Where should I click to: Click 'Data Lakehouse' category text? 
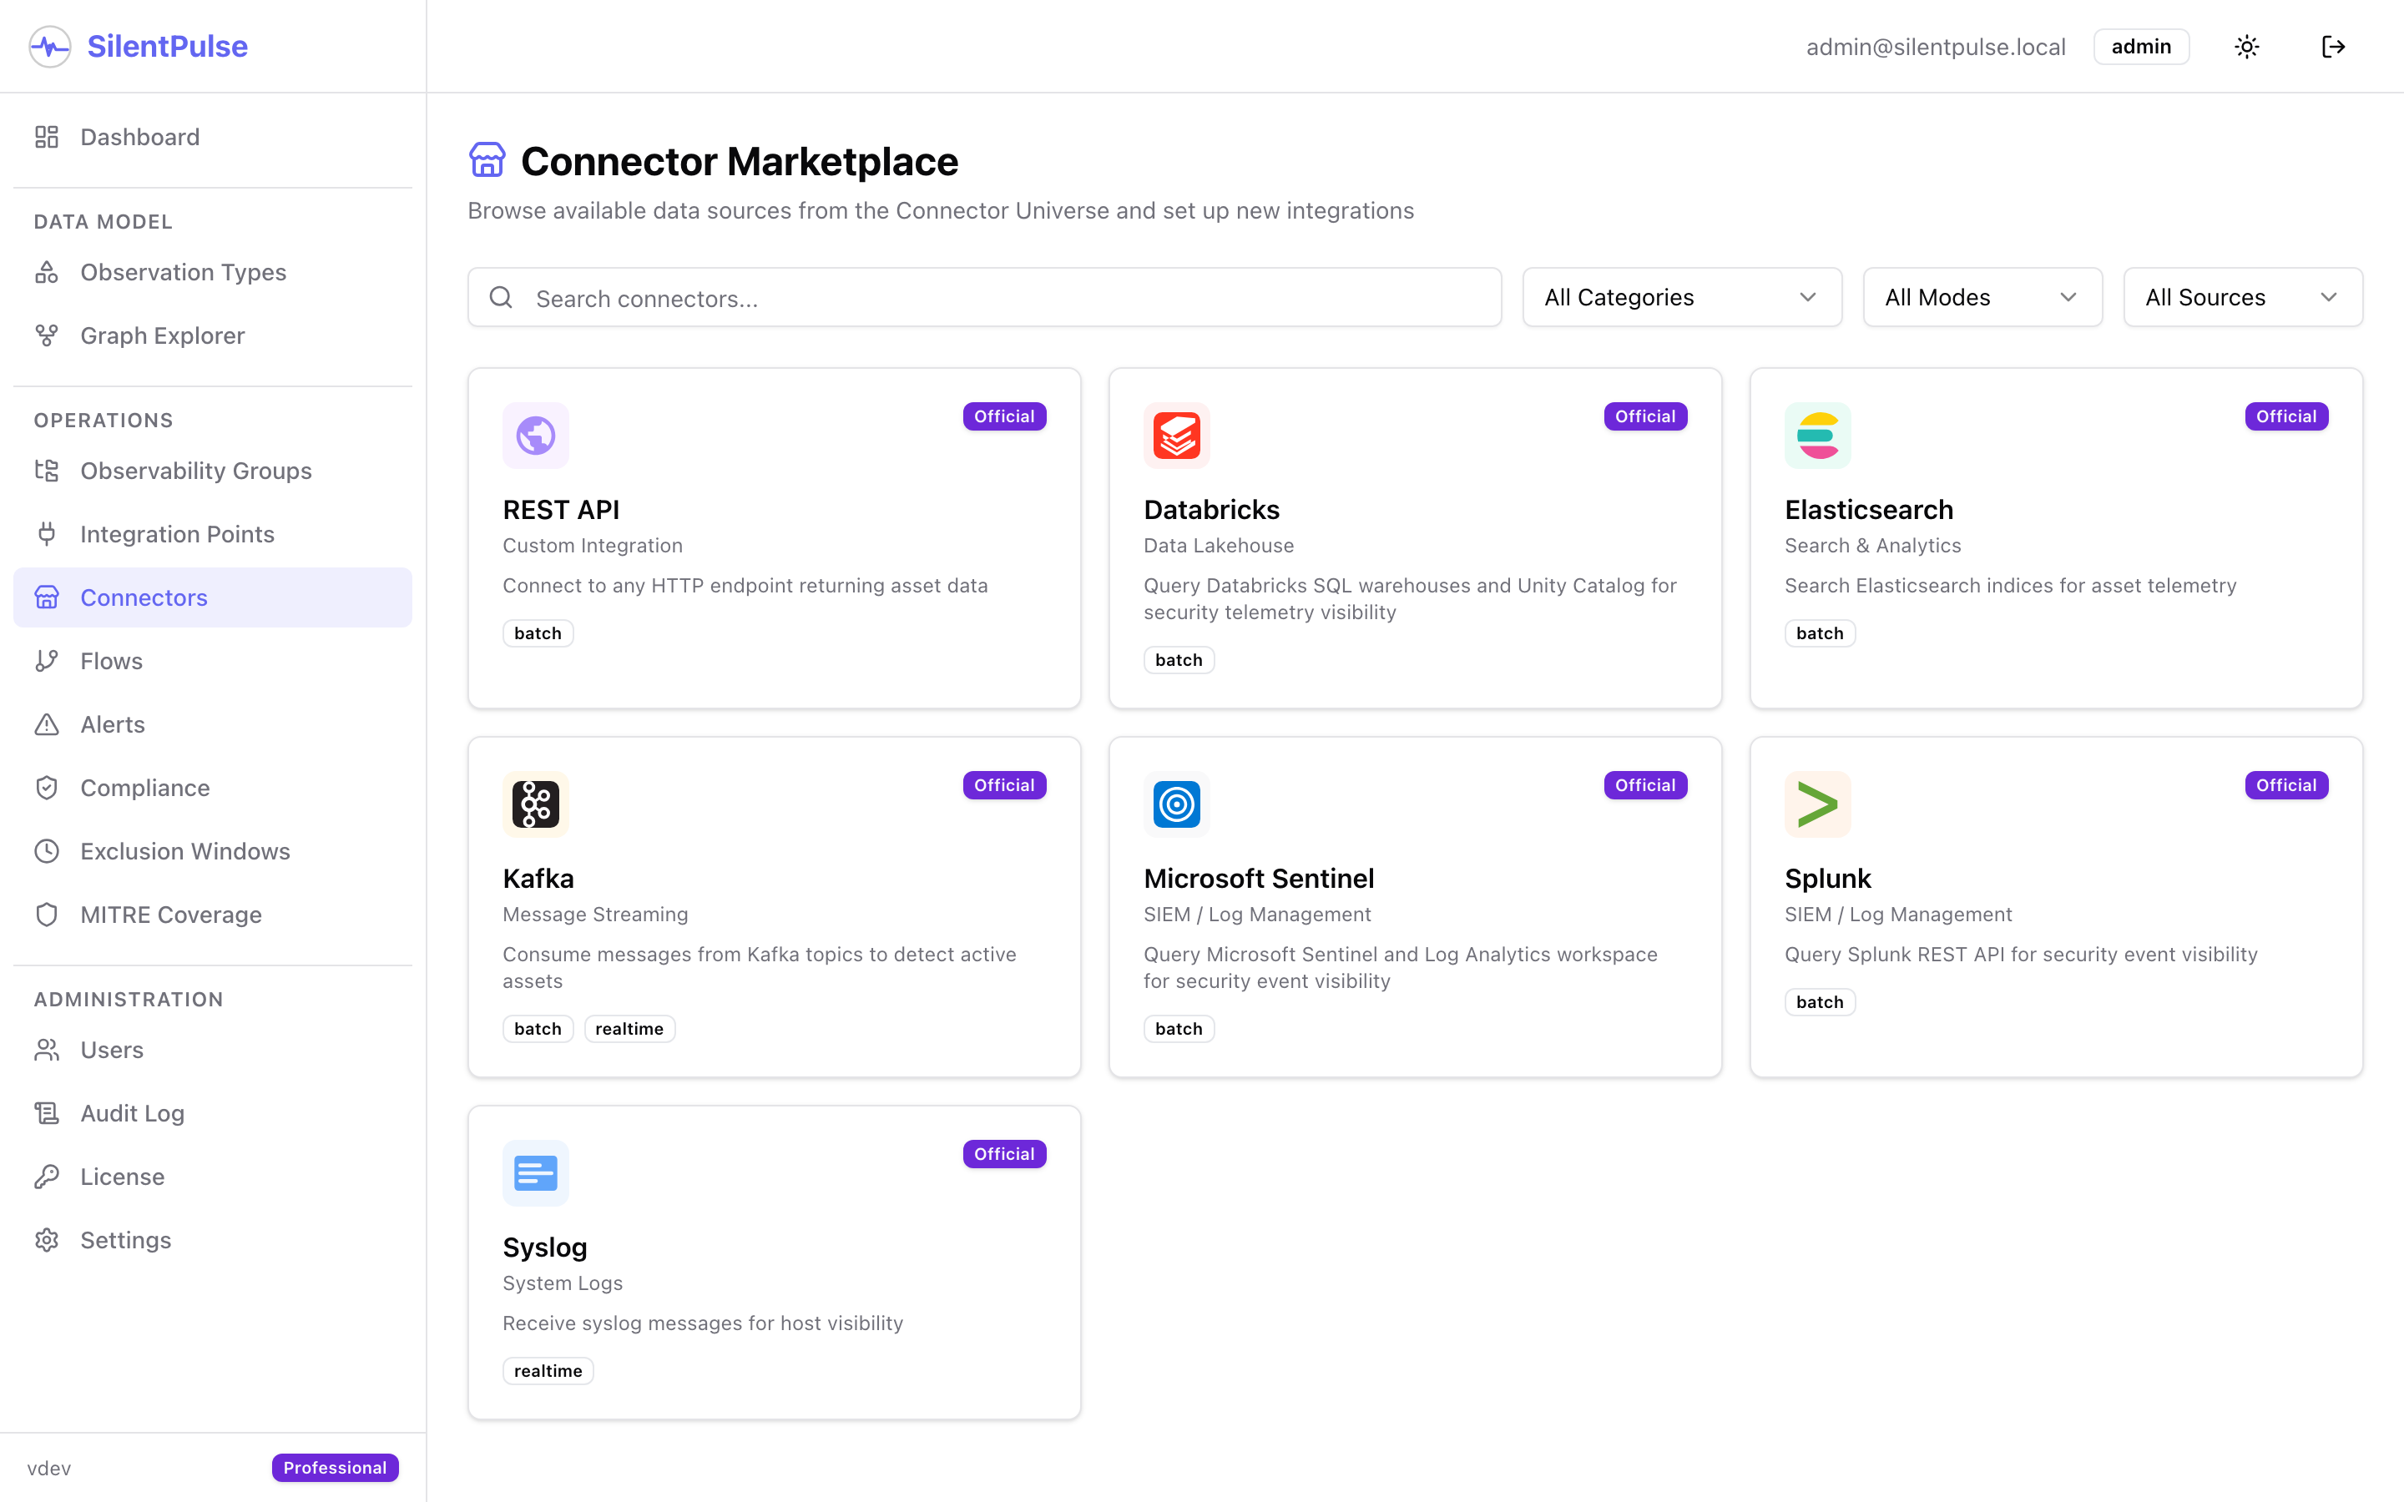coord(1218,546)
